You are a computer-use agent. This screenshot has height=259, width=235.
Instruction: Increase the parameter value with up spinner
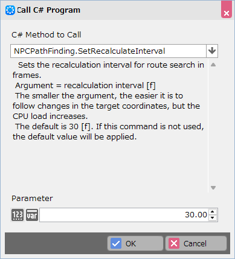pos(213,212)
